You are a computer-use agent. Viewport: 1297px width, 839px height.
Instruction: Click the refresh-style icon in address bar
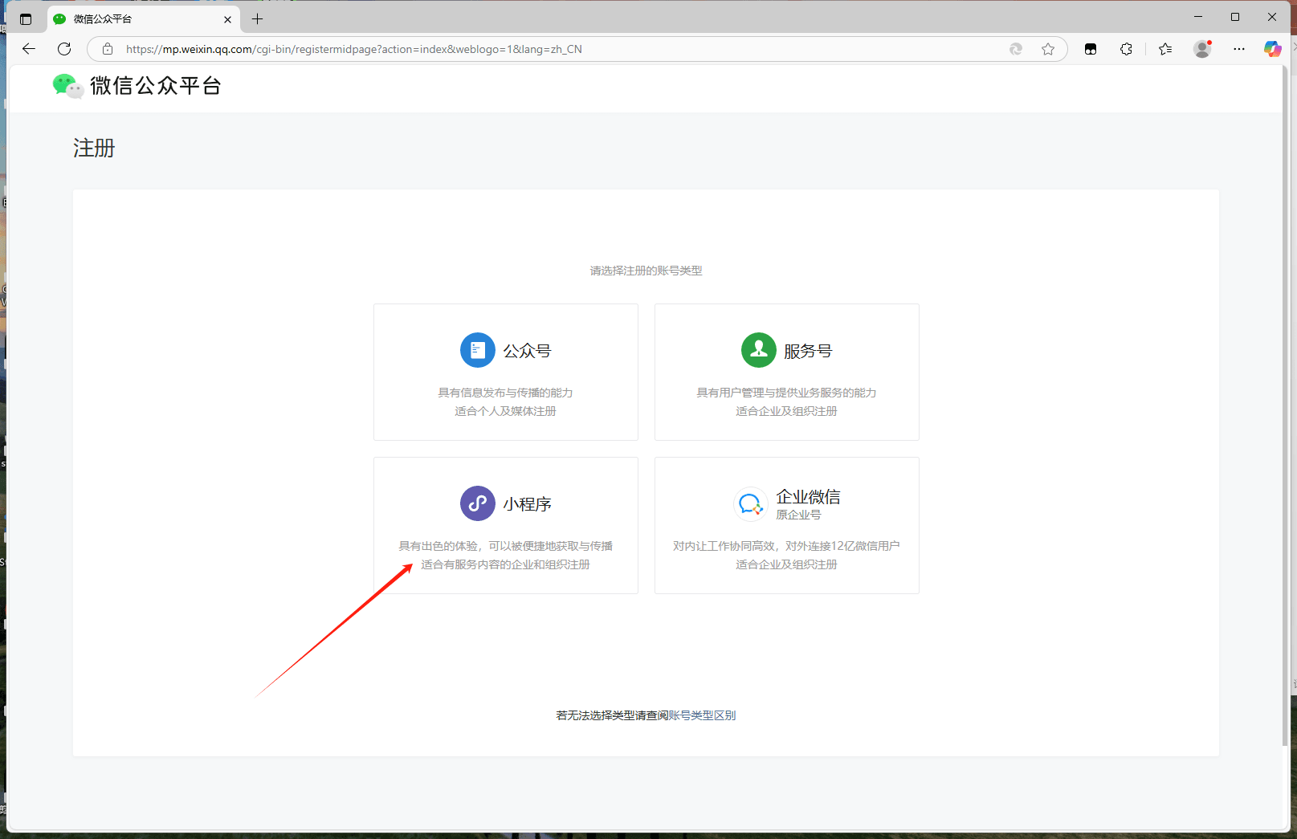coord(1016,49)
